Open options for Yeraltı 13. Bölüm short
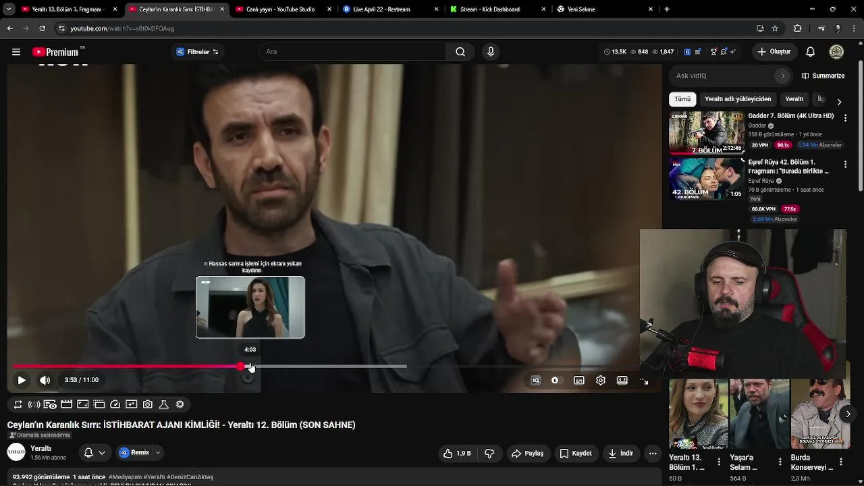This screenshot has height=486, width=864. [x=719, y=462]
